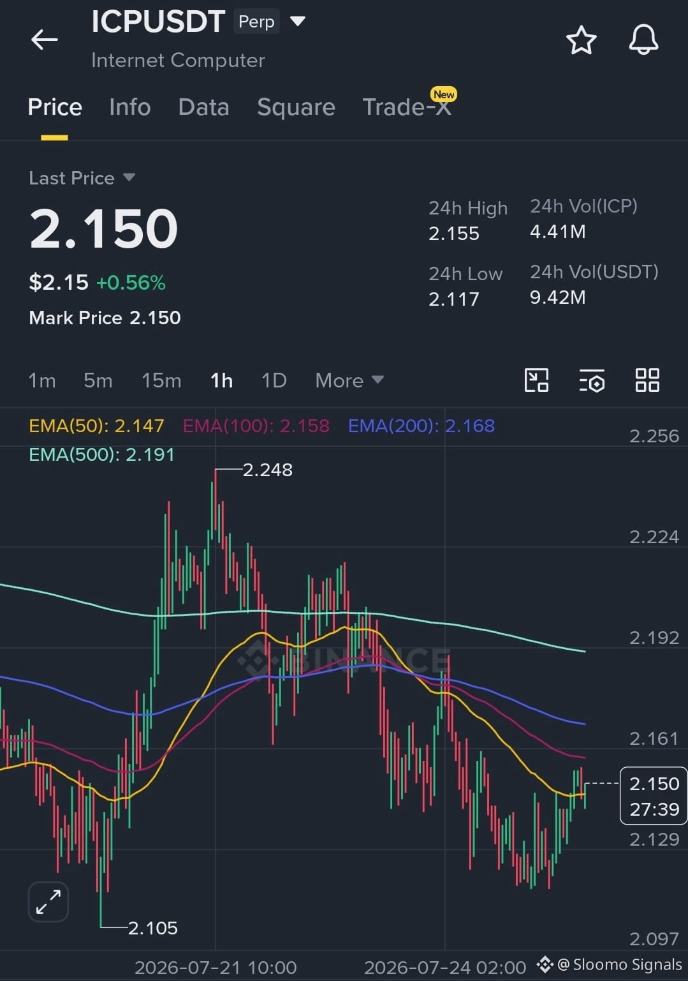
Task: Switch to the Price tab
Action: (55, 107)
